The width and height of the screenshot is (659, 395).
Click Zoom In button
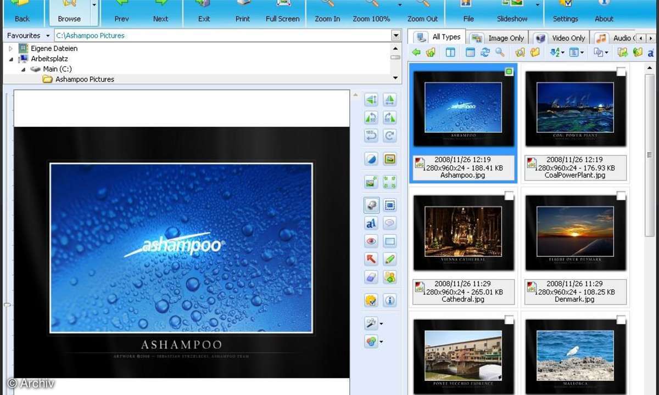click(x=327, y=13)
